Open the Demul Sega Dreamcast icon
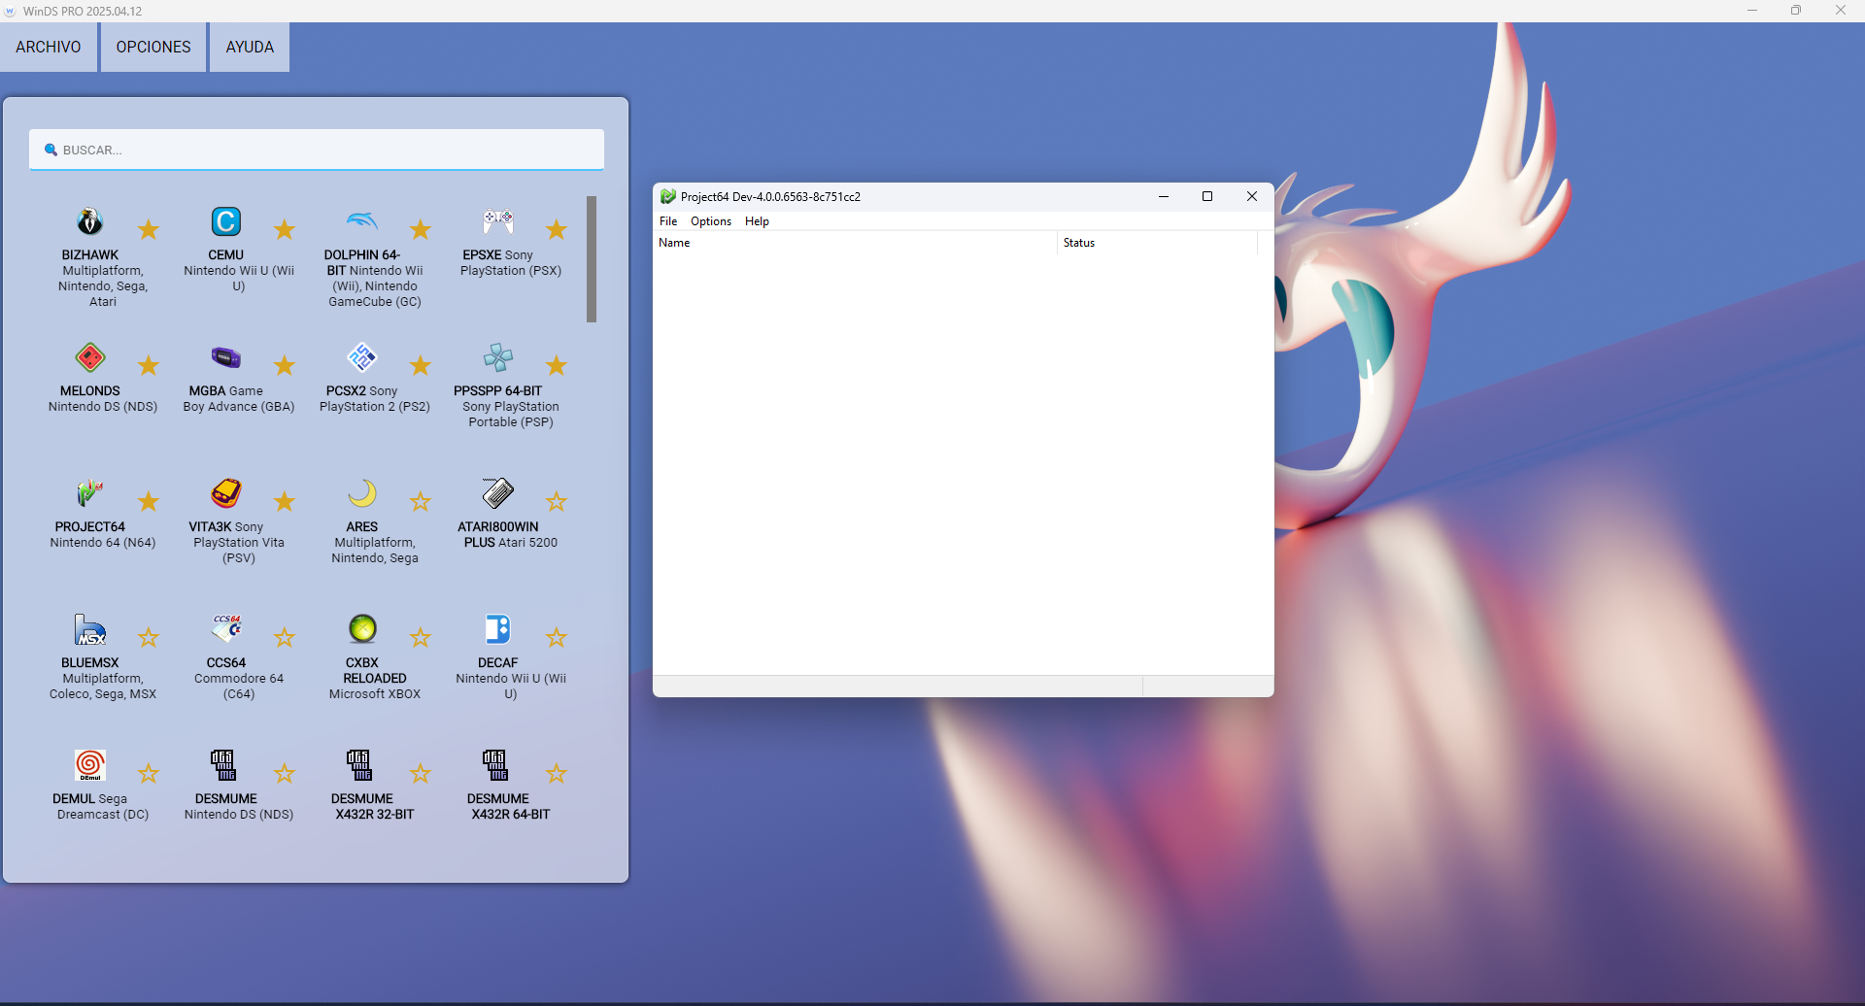This screenshot has height=1006, width=1865. [x=90, y=765]
